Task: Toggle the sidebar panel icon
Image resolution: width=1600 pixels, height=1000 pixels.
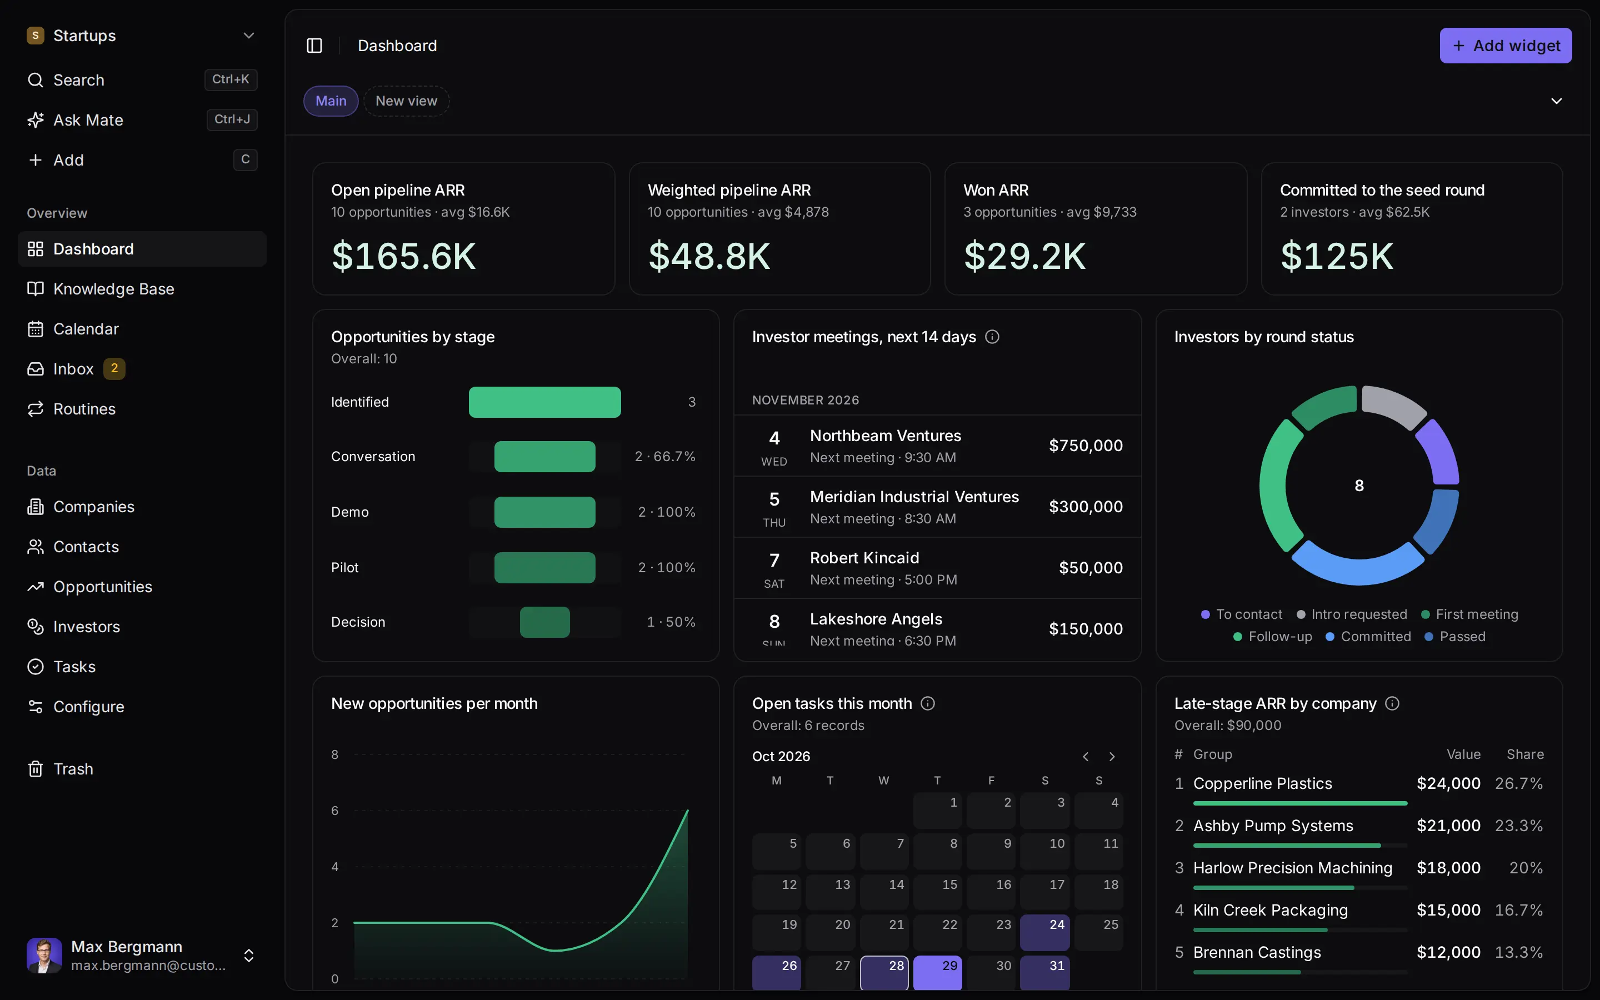Action: 314,46
